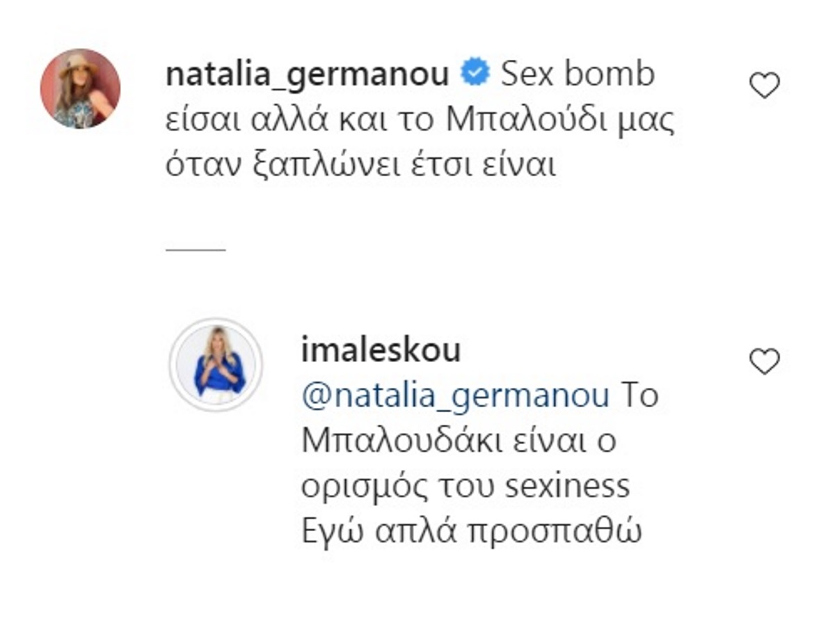Click the "Sex bomb" text
The width and height of the screenshot is (835, 621).
pyautogui.click(x=578, y=75)
